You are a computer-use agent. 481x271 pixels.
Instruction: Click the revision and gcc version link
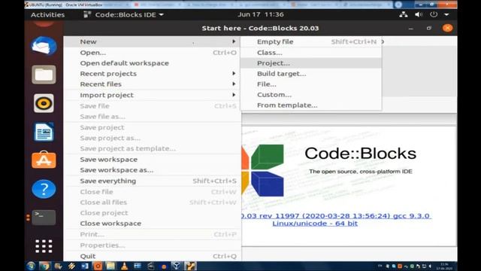pos(336,216)
